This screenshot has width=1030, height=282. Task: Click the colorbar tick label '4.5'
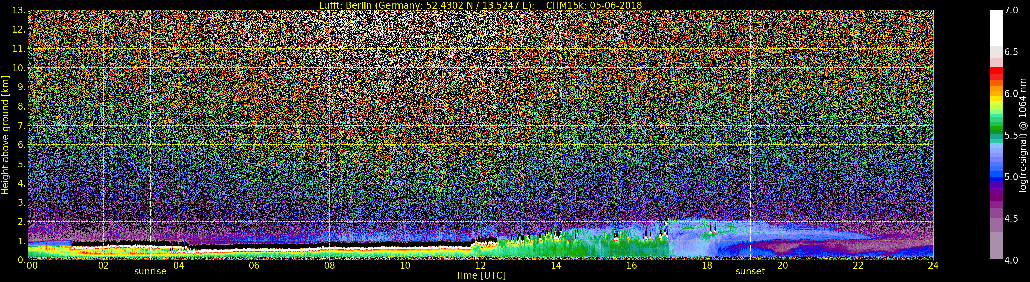point(1011,219)
